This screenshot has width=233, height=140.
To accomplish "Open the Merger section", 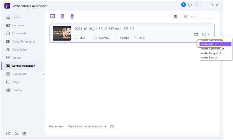I will [x=14, y=58].
